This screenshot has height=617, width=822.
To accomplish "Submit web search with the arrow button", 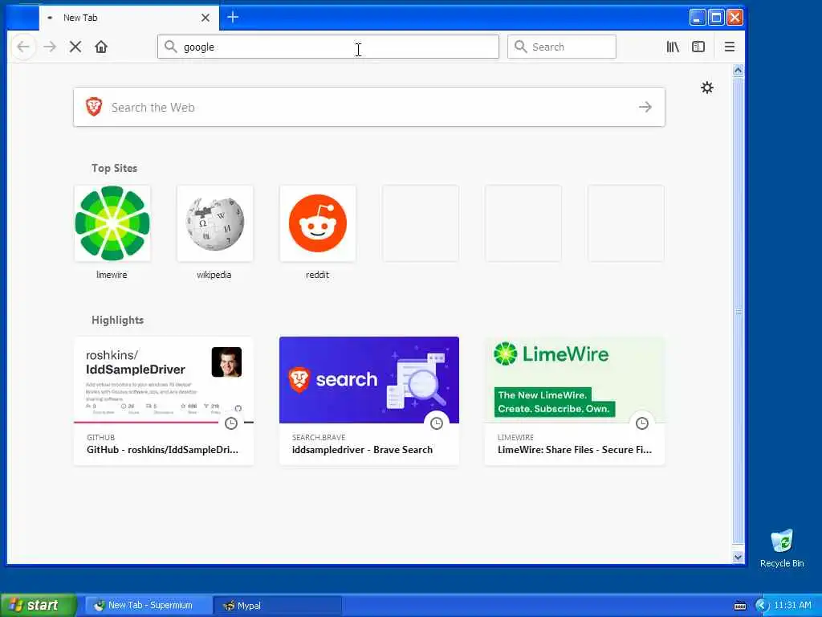I will click(x=645, y=107).
